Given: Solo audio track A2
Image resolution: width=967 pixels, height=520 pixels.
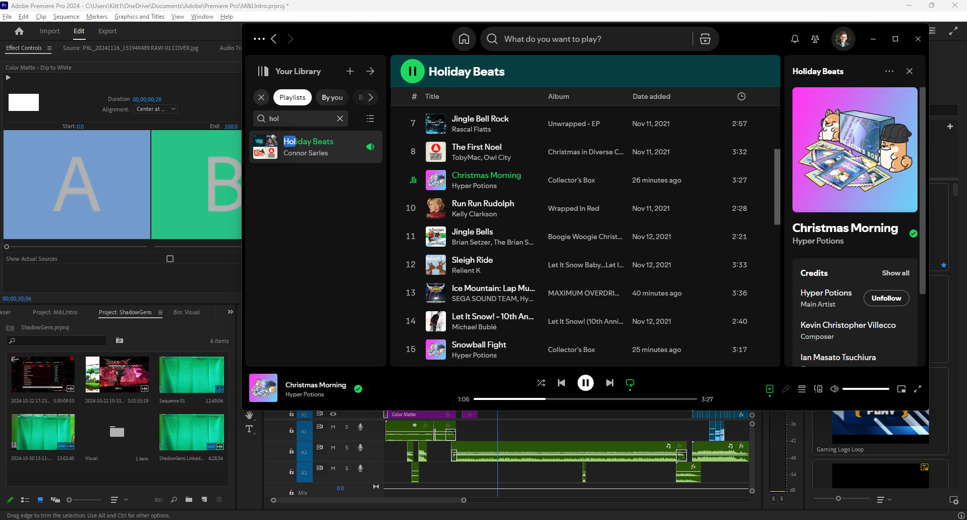Looking at the screenshot, I should pos(347,447).
